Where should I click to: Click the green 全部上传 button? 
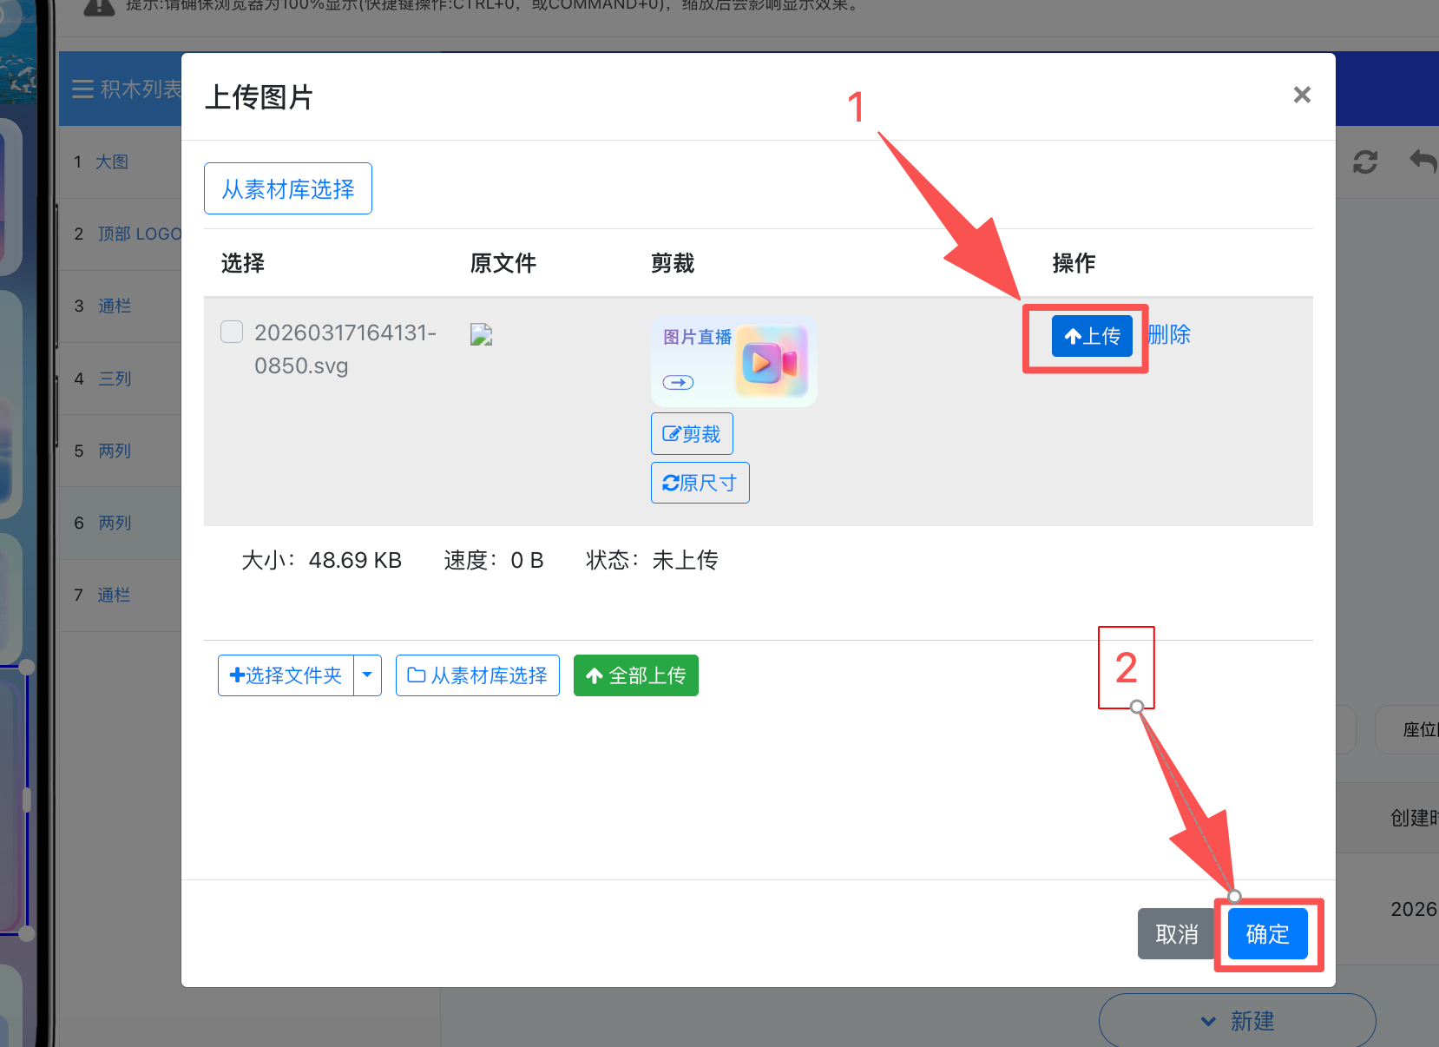(x=635, y=675)
